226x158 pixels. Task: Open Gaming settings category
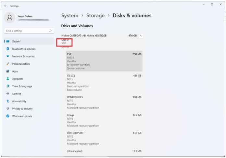(29, 94)
